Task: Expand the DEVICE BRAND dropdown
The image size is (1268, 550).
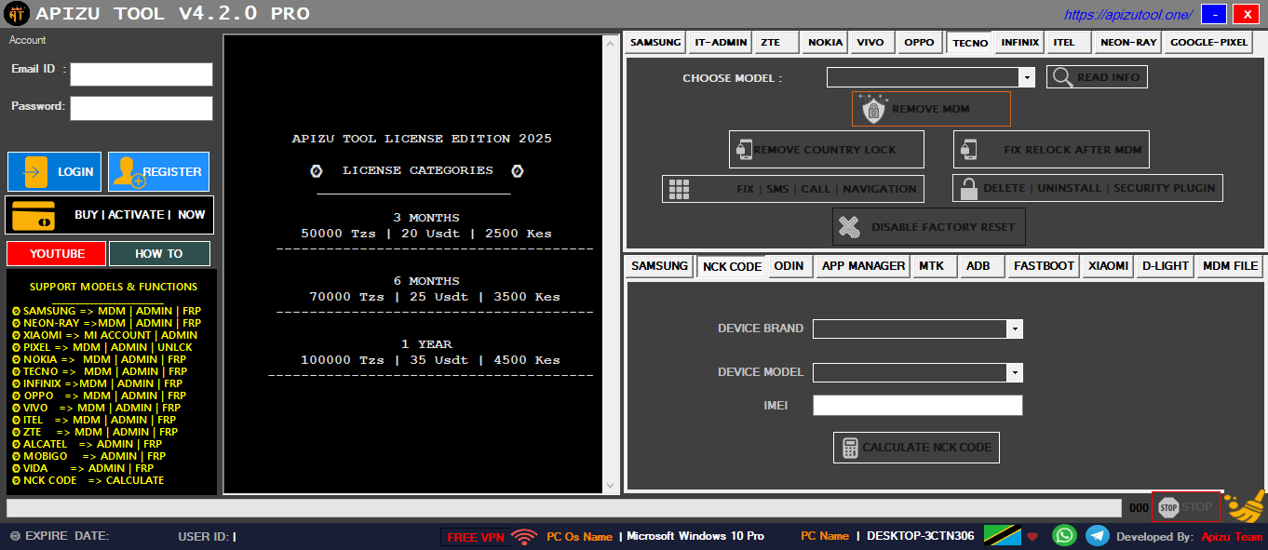Action: coord(1015,329)
